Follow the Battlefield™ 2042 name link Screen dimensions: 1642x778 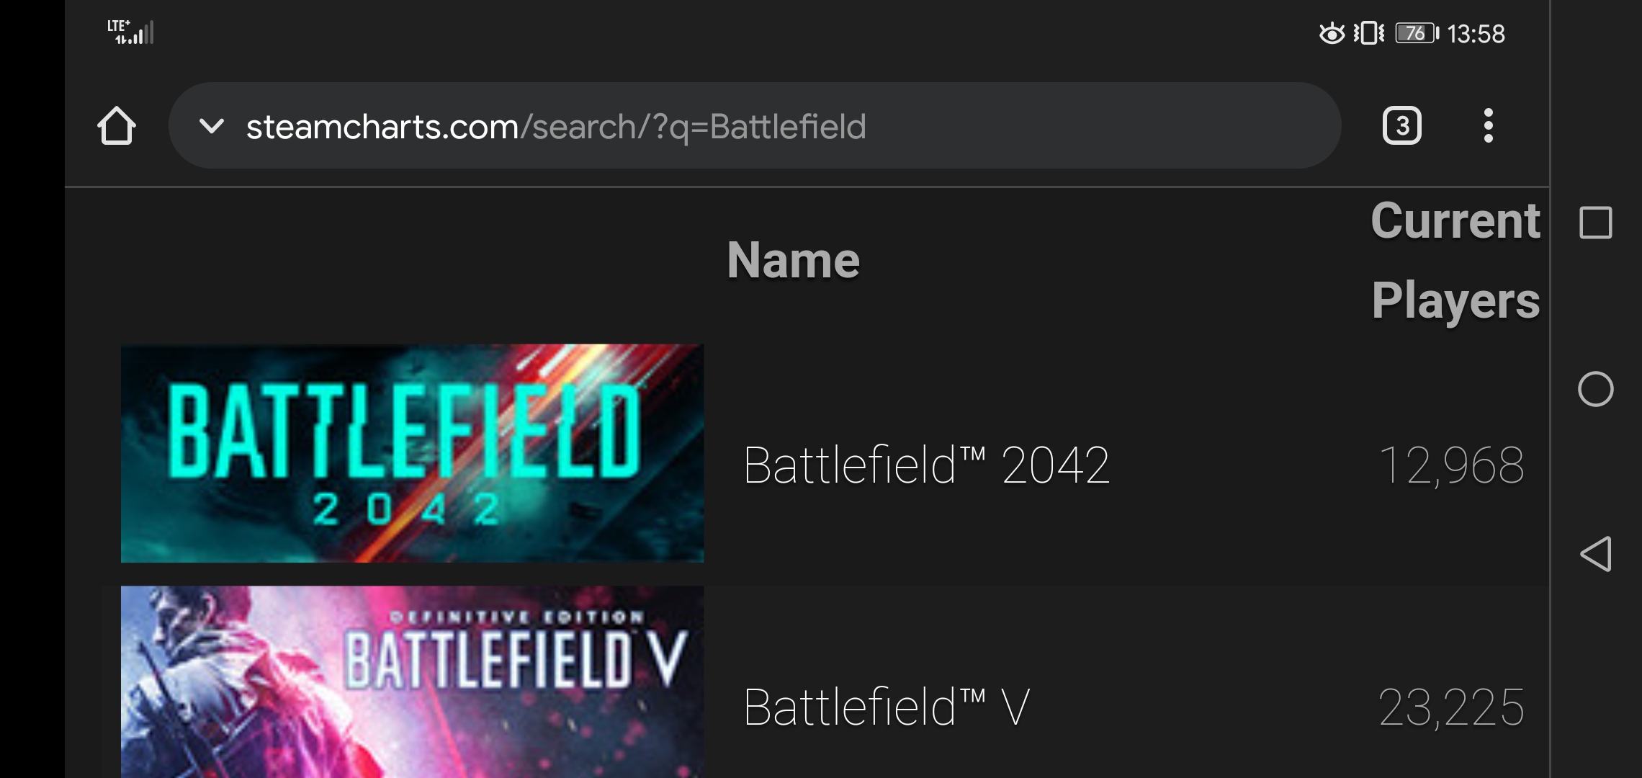click(926, 465)
